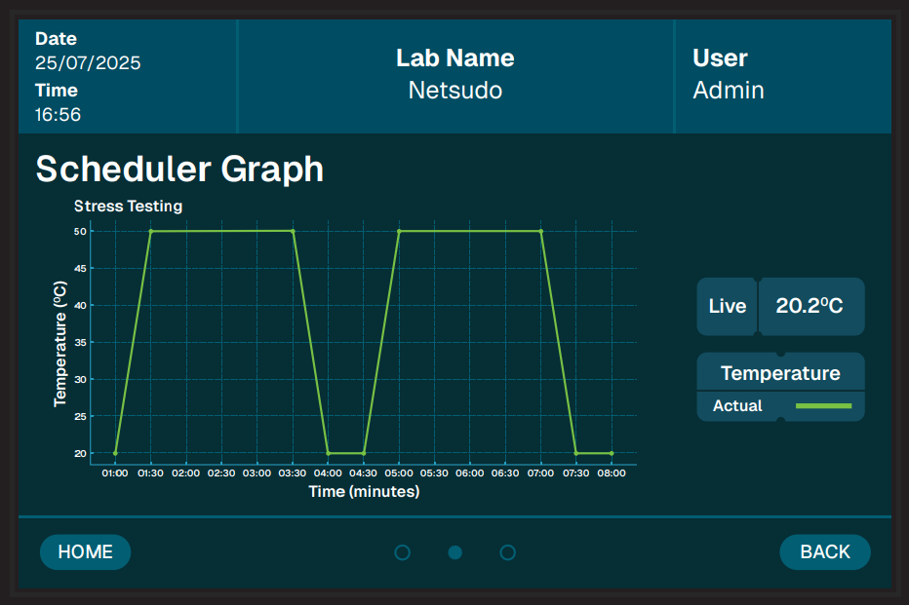
Task: Click the 20°C data point at 04:00
Action: pyautogui.click(x=328, y=453)
